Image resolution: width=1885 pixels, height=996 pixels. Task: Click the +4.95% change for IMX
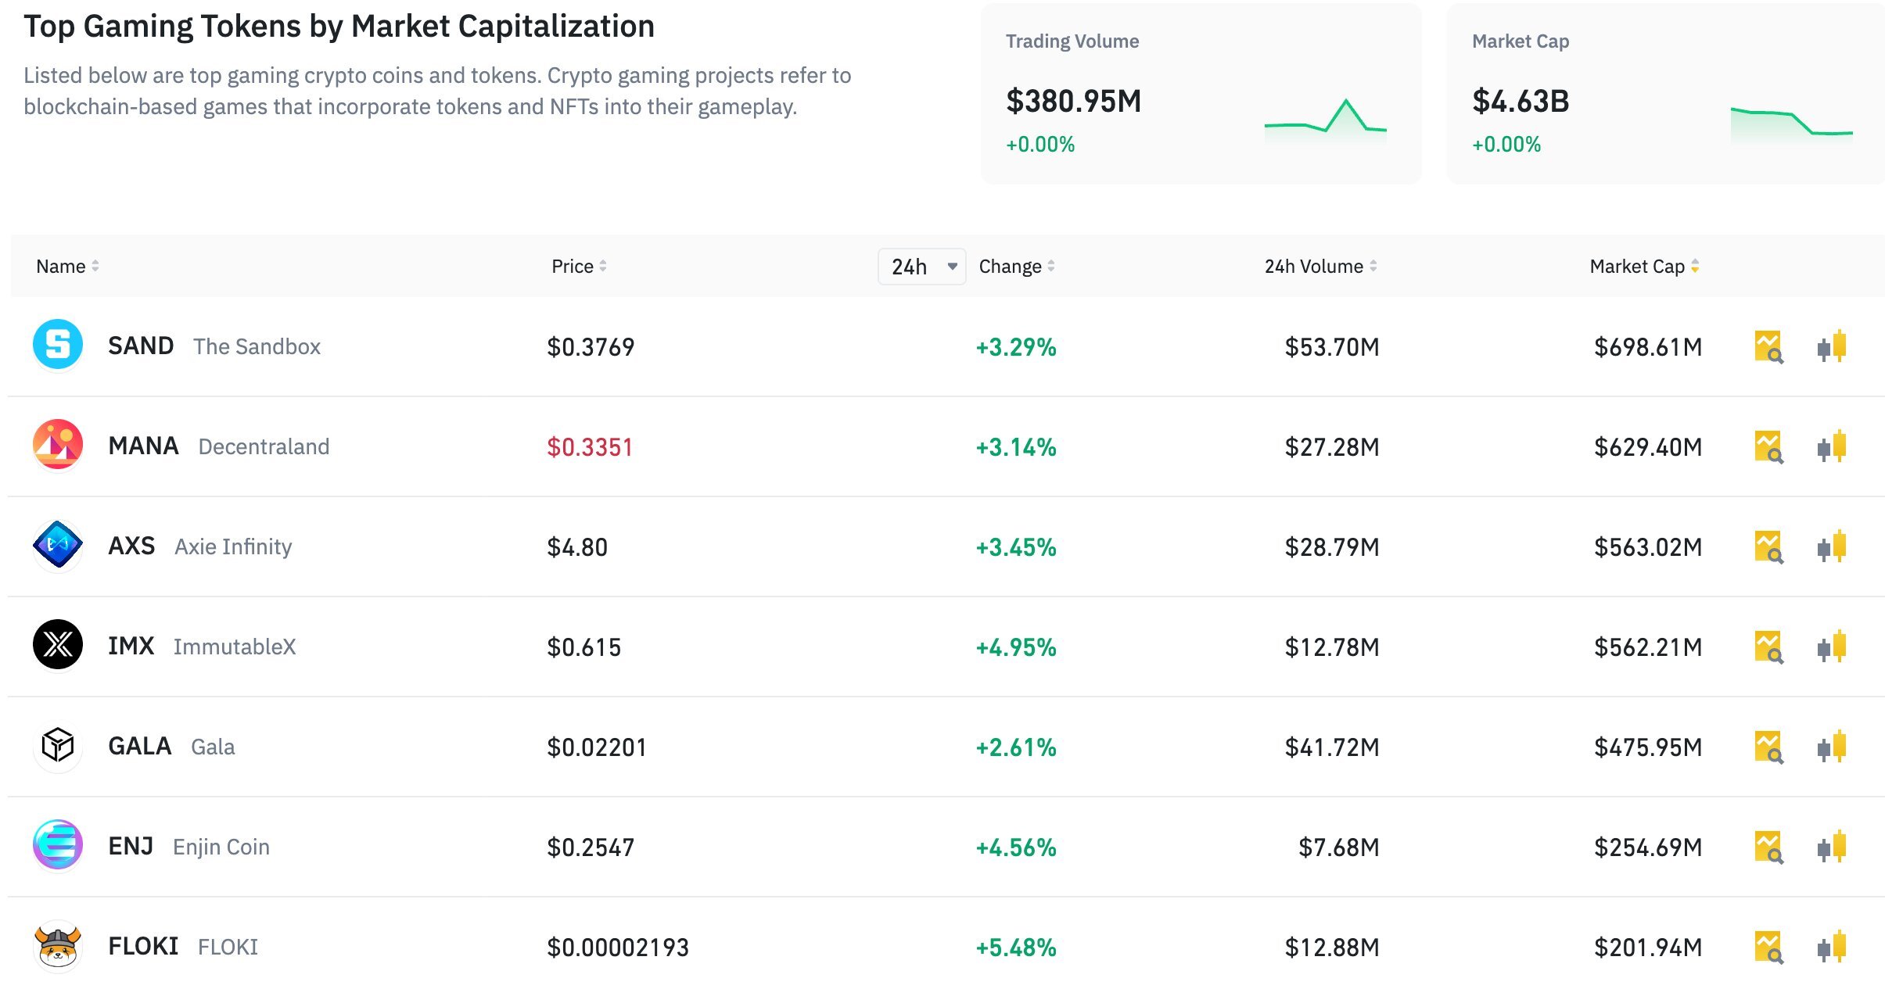(x=1016, y=647)
